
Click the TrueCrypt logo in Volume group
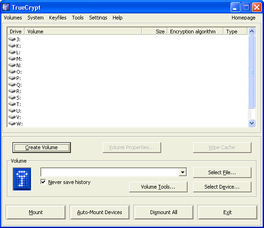(x=22, y=179)
